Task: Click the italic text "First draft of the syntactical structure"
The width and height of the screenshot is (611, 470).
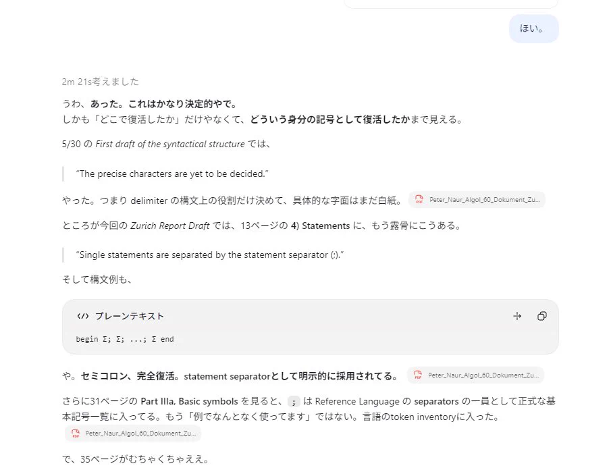Action: tap(170, 145)
